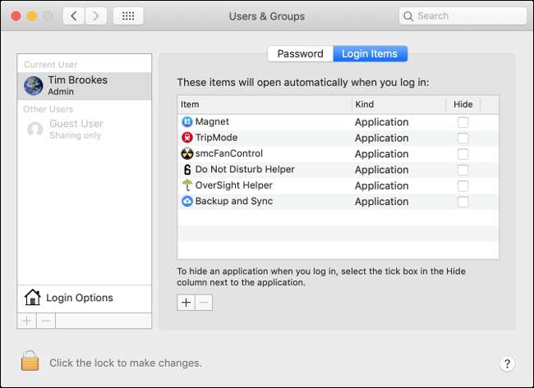Sort list by Kind column header
Image resolution: width=534 pixels, height=388 pixels.
pos(398,105)
